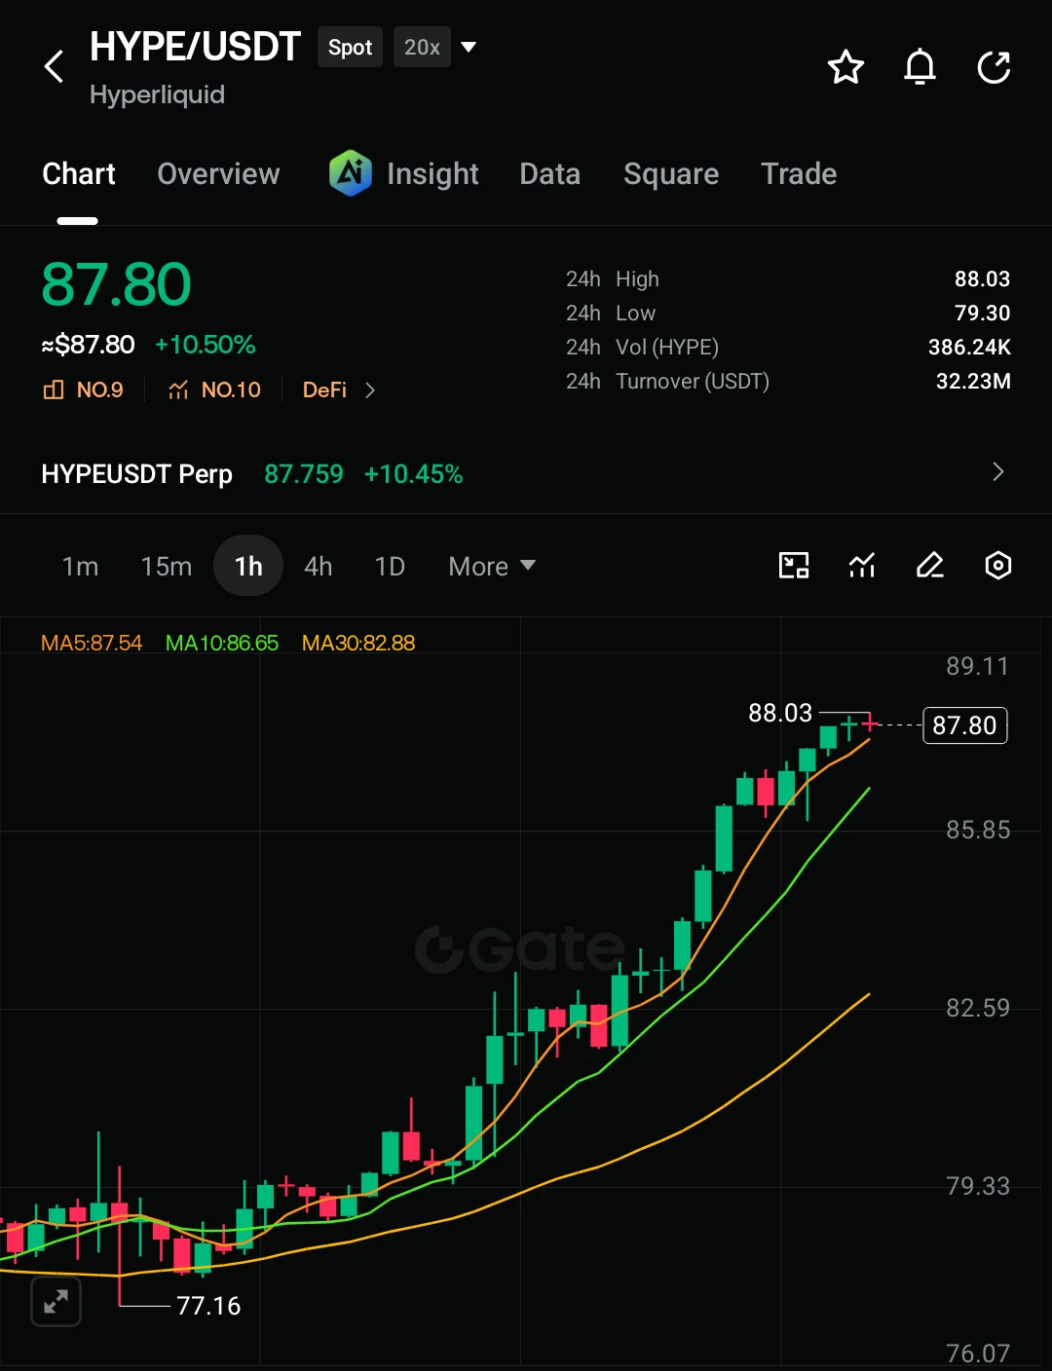Tap the 88.03 high price marker

click(780, 713)
